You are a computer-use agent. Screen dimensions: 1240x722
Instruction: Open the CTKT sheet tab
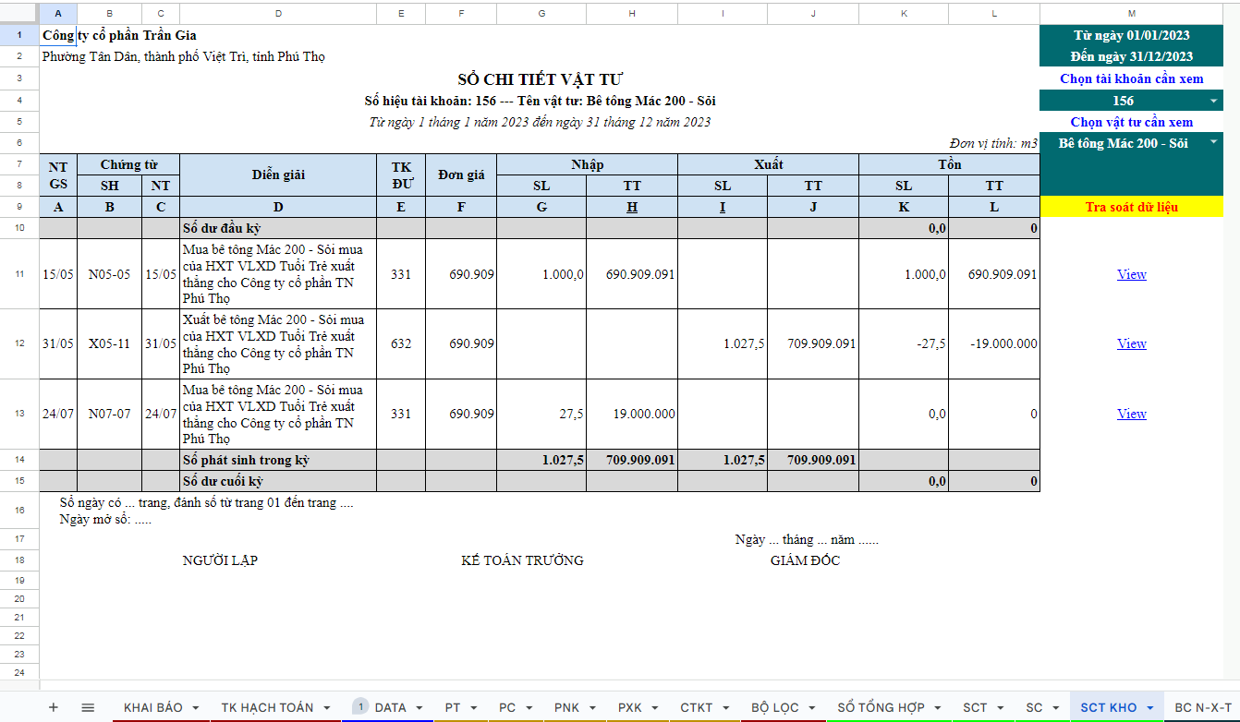click(x=696, y=707)
